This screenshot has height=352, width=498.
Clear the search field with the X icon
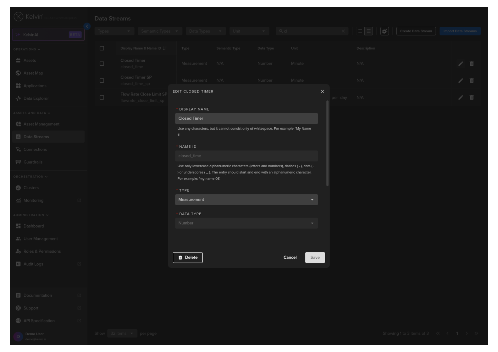click(343, 31)
